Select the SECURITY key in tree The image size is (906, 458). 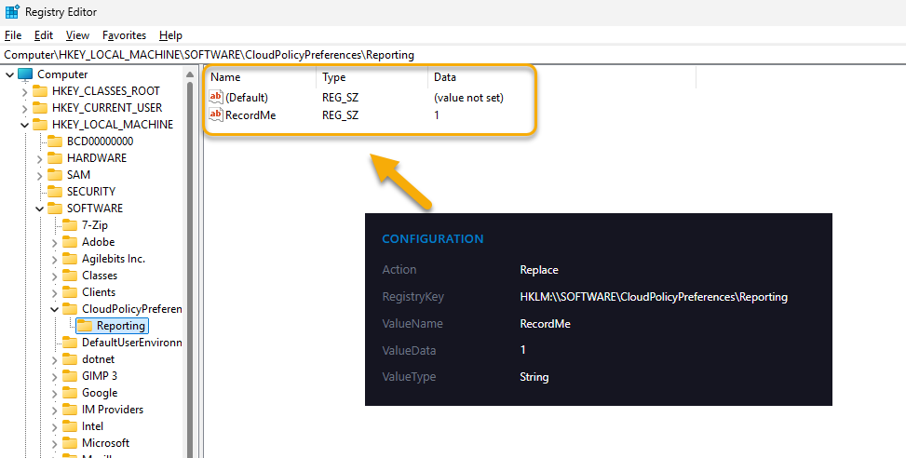pos(91,192)
